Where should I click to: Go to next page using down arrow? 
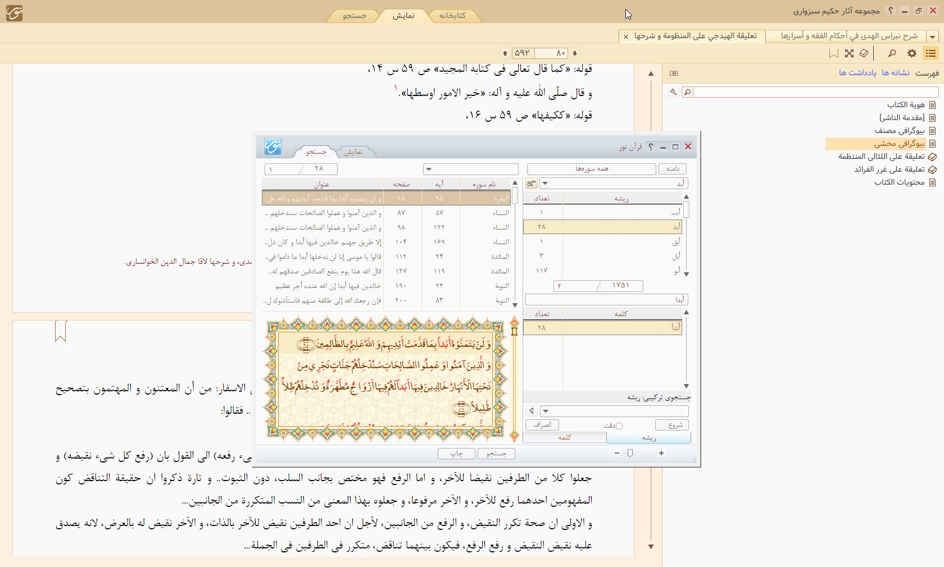coord(575,53)
